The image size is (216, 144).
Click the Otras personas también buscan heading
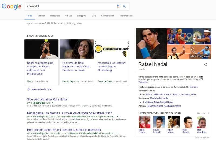pos(159,113)
